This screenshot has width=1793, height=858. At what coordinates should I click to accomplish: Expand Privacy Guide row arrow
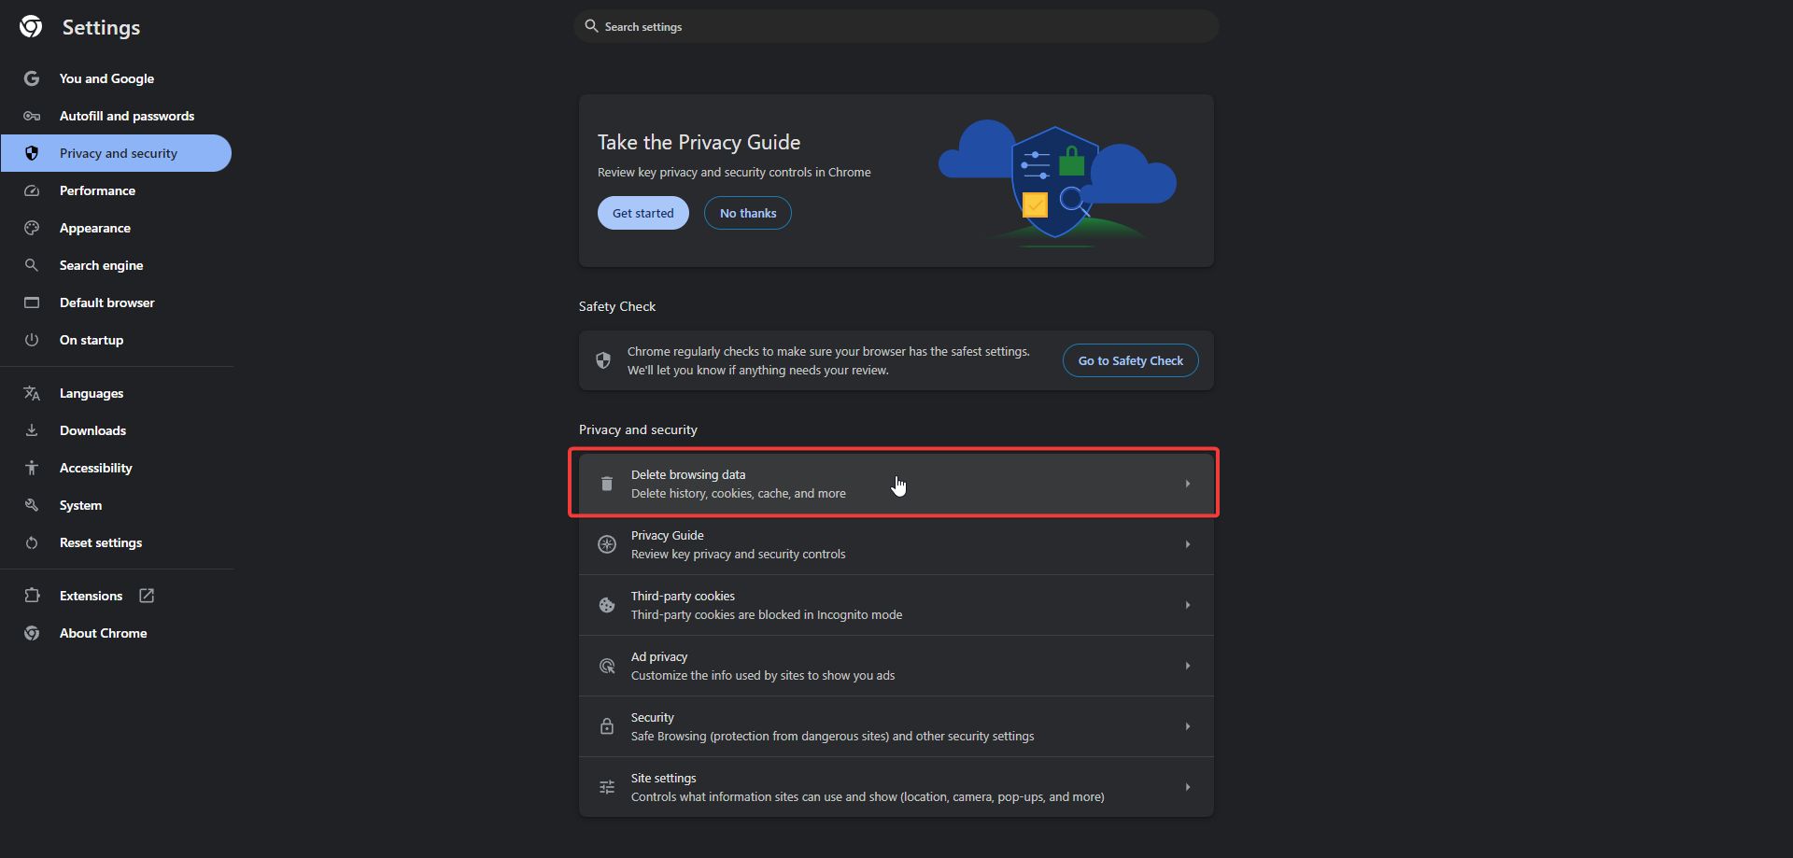[1188, 544]
